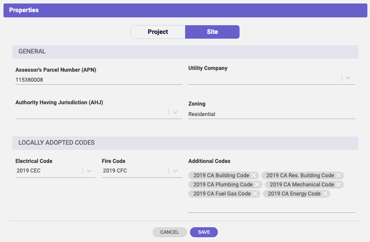Open the Electrical Code dropdown arrow

89,171
